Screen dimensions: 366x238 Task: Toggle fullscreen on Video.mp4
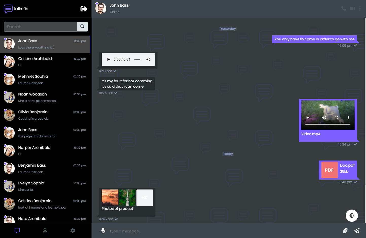click(x=336, y=118)
